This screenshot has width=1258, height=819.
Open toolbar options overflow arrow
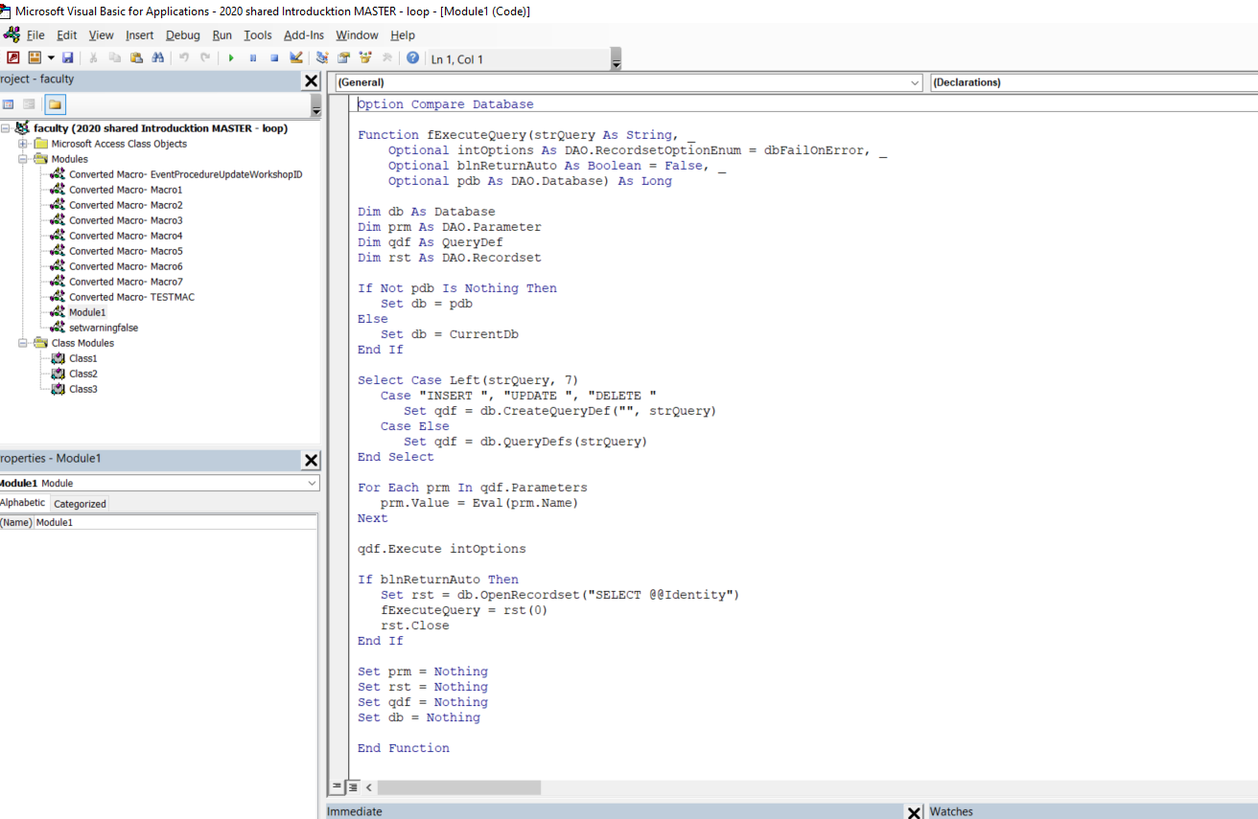point(616,59)
